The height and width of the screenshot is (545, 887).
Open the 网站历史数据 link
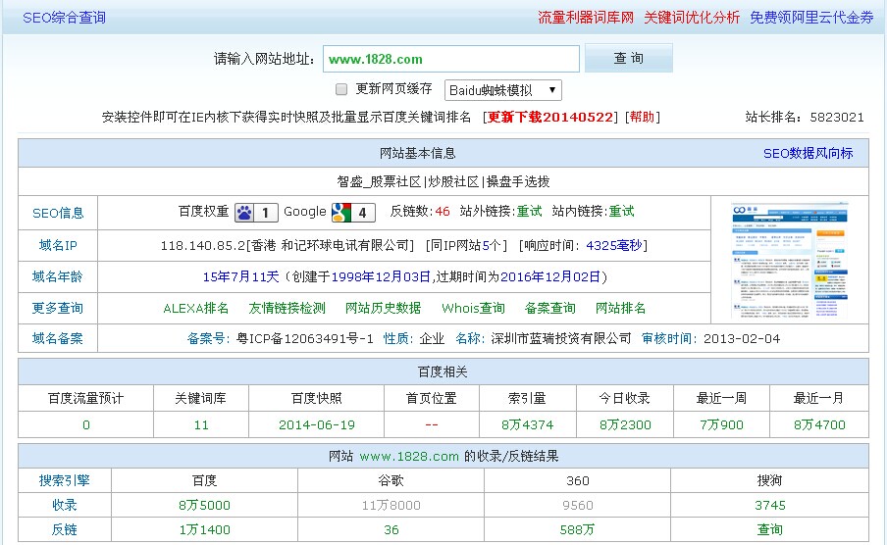click(383, 308)
